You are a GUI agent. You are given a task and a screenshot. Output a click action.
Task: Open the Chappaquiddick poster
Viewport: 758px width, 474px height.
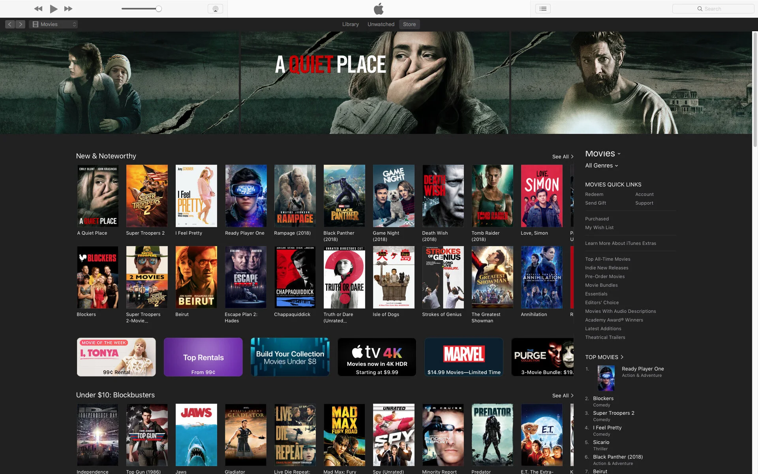click(x=295, y=277)
